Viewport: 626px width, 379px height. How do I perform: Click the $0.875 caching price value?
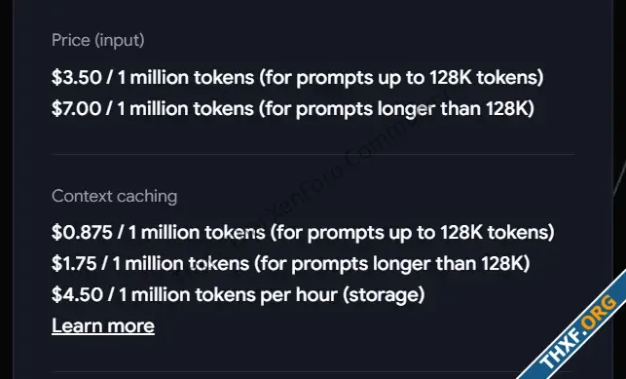pyautogui.click(x=82, y=232)
